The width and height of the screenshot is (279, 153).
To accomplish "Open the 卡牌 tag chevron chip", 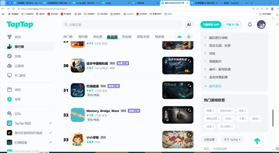I will (243, 119).
